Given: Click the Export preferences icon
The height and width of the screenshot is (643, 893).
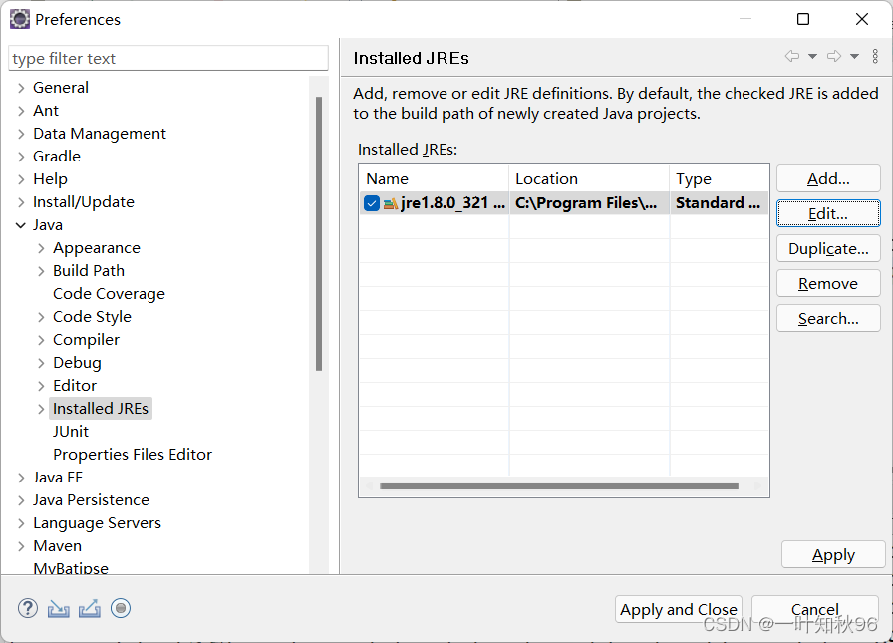Looking at the screenshot, I should point(89,608).
